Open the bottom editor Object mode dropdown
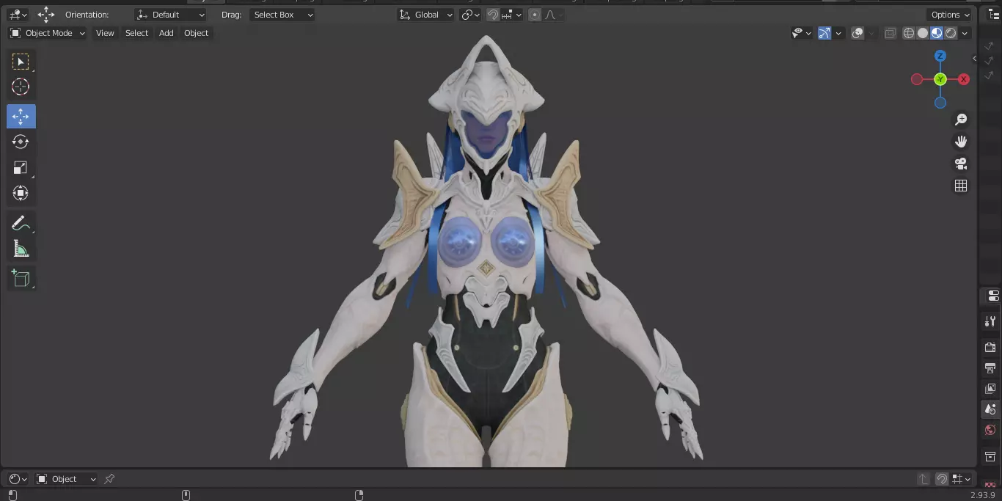The image size is (1002, 501). 66,479
